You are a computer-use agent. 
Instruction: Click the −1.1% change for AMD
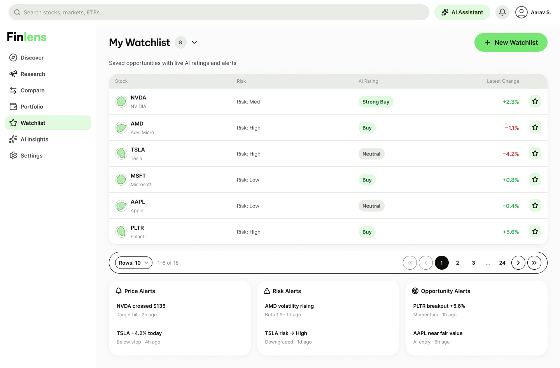tap(512, 128)
